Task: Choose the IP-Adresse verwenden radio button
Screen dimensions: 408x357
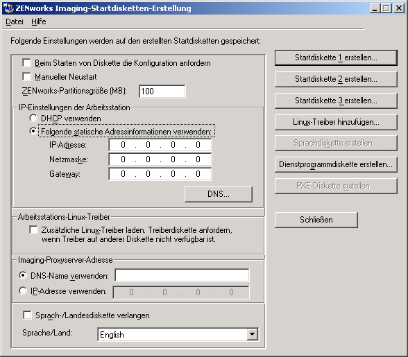Action: point(23,290)
